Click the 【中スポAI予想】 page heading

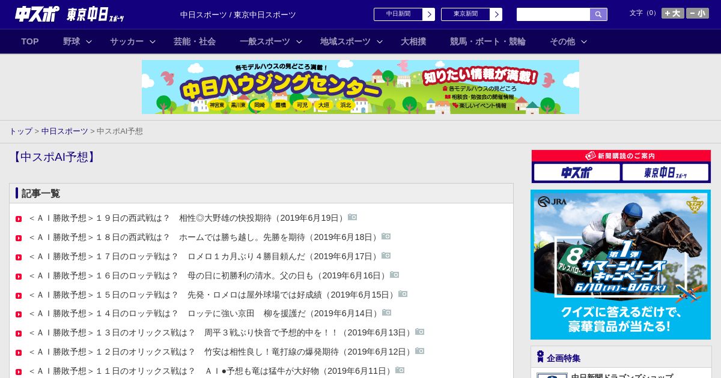(53, 157)
